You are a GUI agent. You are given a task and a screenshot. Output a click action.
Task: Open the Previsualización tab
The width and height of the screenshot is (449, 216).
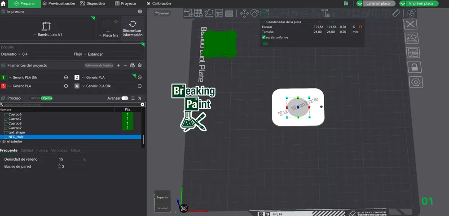pos(59,4)
